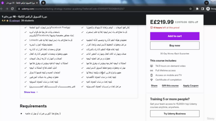Click the browser forward arrow

7,9
